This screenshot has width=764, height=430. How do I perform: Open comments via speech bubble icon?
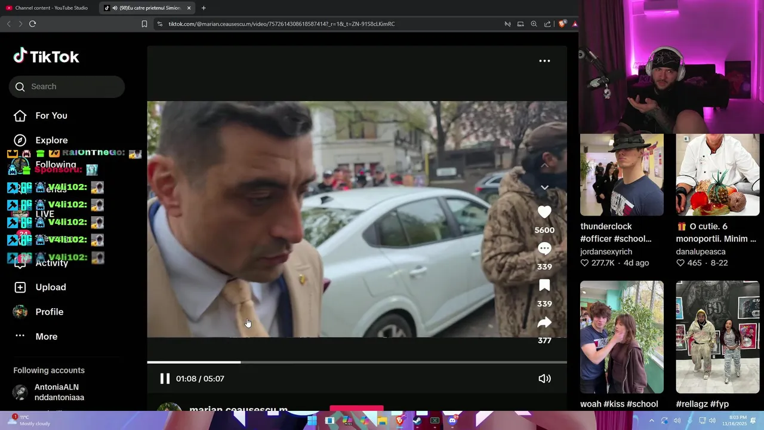544,248
